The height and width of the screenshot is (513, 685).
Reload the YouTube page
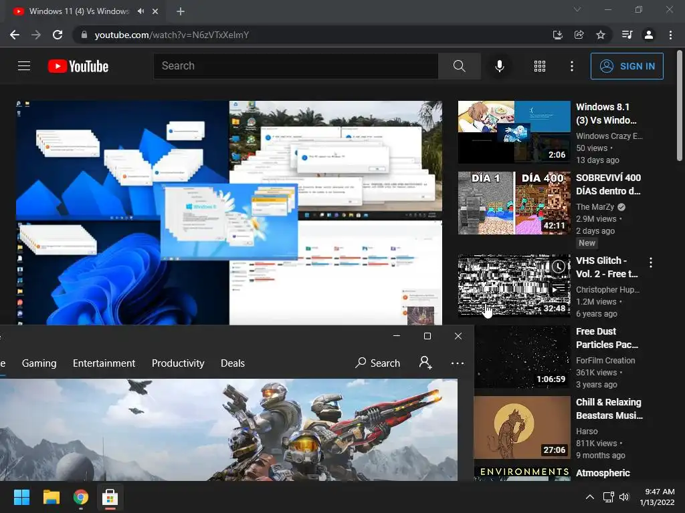58,35
